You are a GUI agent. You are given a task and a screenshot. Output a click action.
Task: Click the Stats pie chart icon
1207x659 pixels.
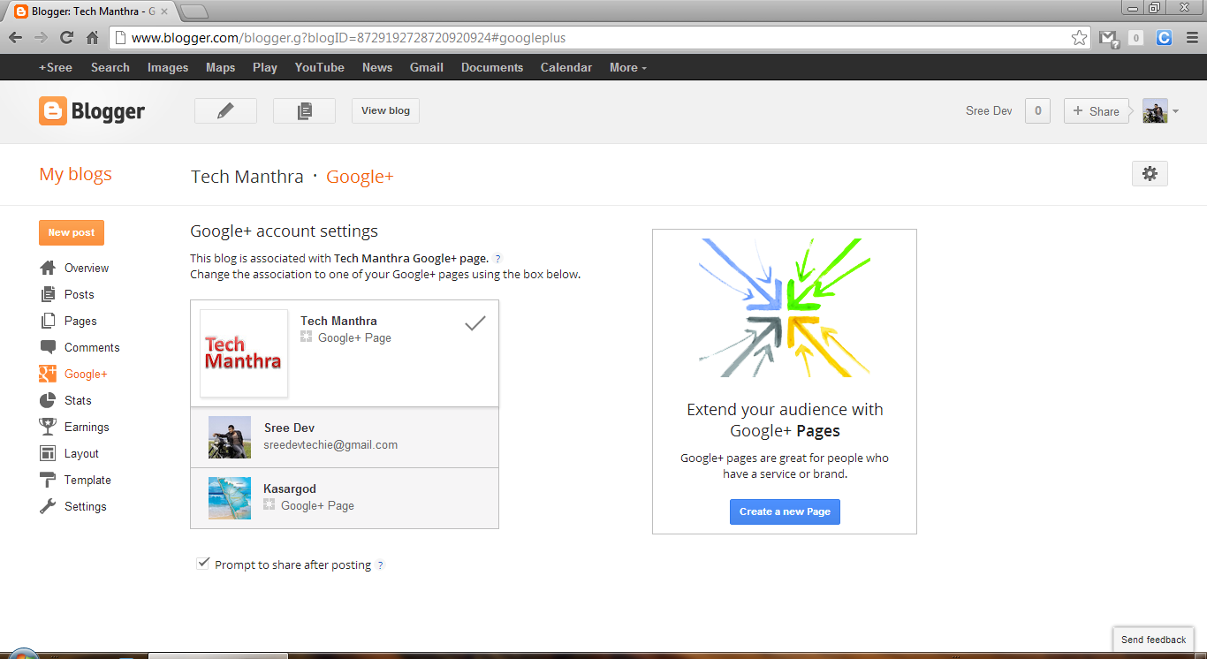pos(48,400)
